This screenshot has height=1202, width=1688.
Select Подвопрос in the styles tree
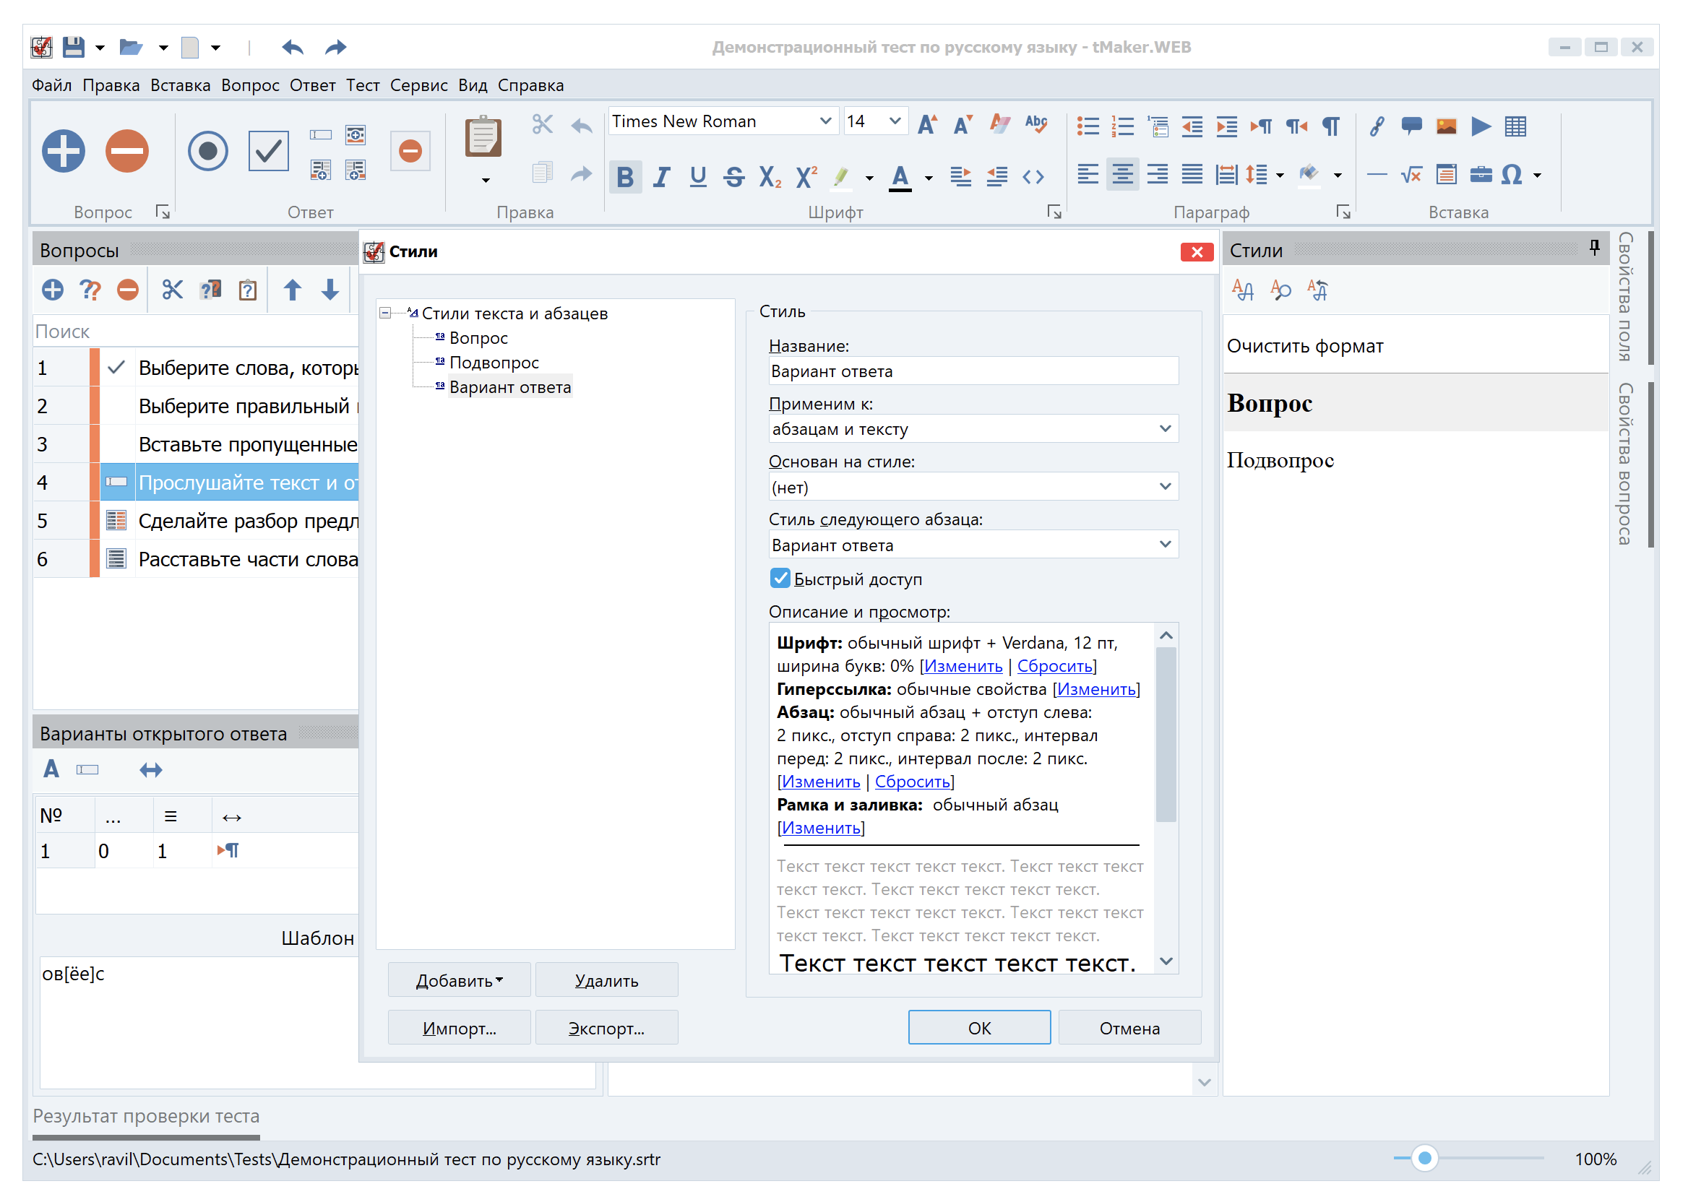point(494,363)
